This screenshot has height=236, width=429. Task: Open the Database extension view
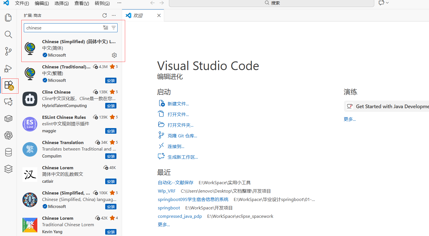[8, 152]
